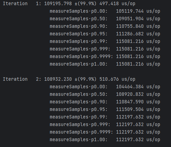The width and height of the screenshot is (171, 147).
Task: Click the first iteration measureSamples·p0.999 label
Action: click(x=80, y=49)
